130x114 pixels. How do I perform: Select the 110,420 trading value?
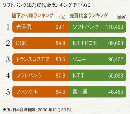pyautogui.click(x=114, y=27)
